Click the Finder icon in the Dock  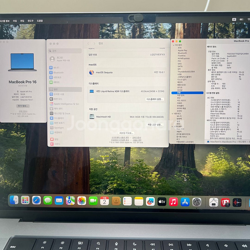(14, 200)
